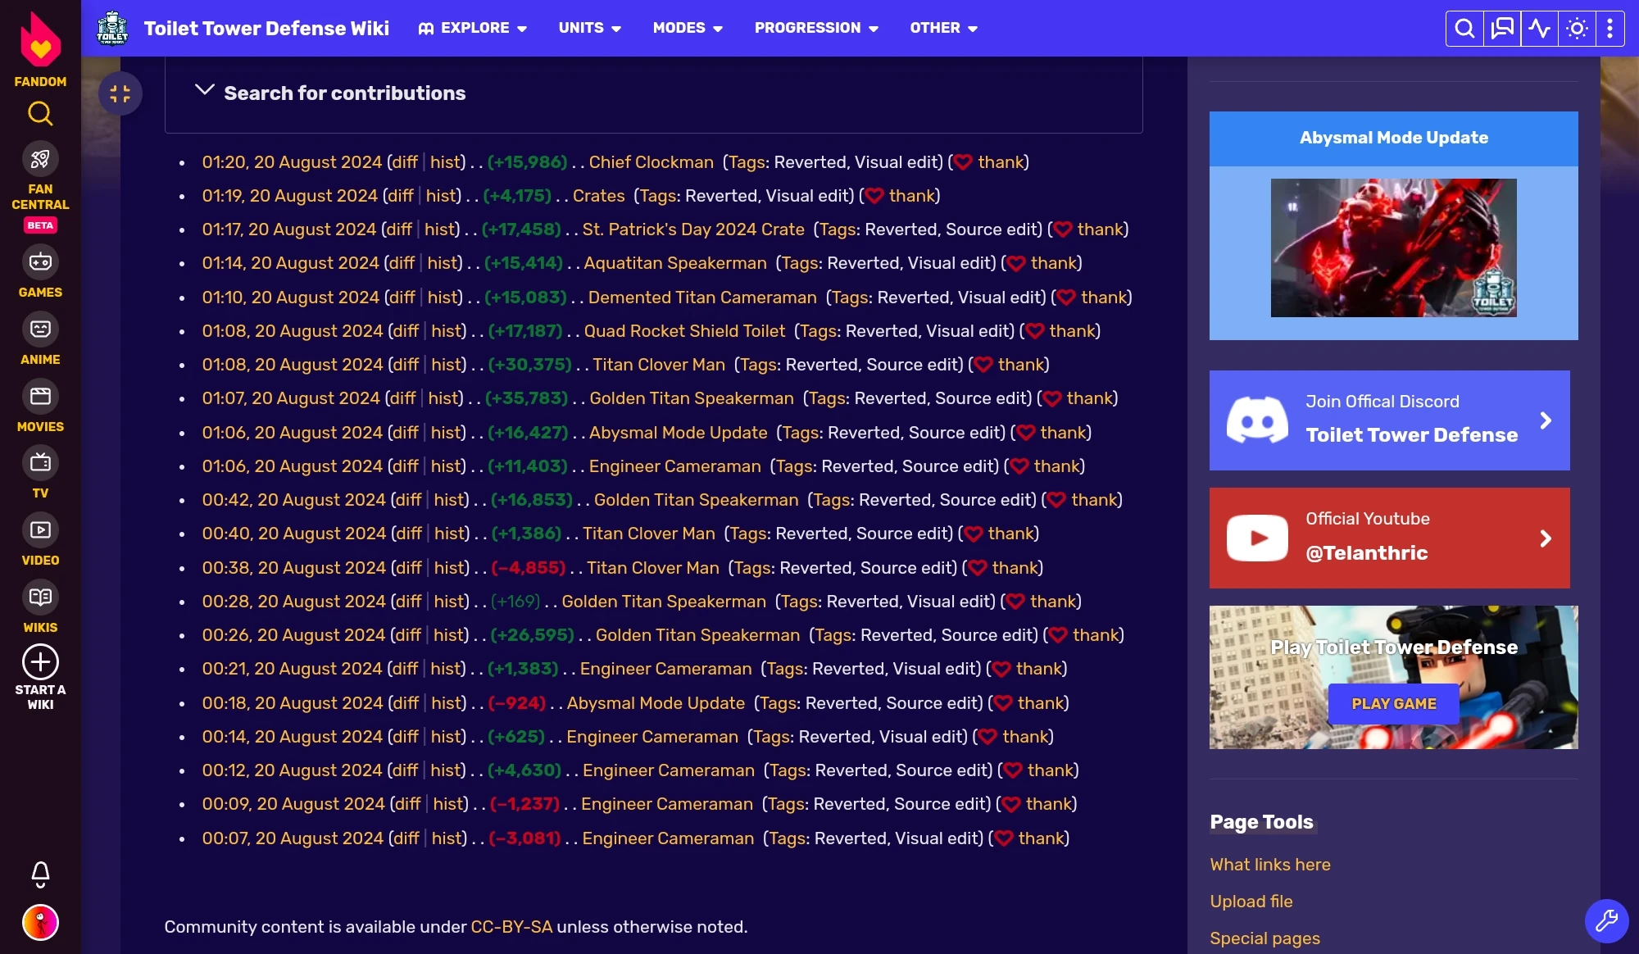Open Fan Central rocket icon
The height and width of the screenshot is (954, 1639).
40,159
